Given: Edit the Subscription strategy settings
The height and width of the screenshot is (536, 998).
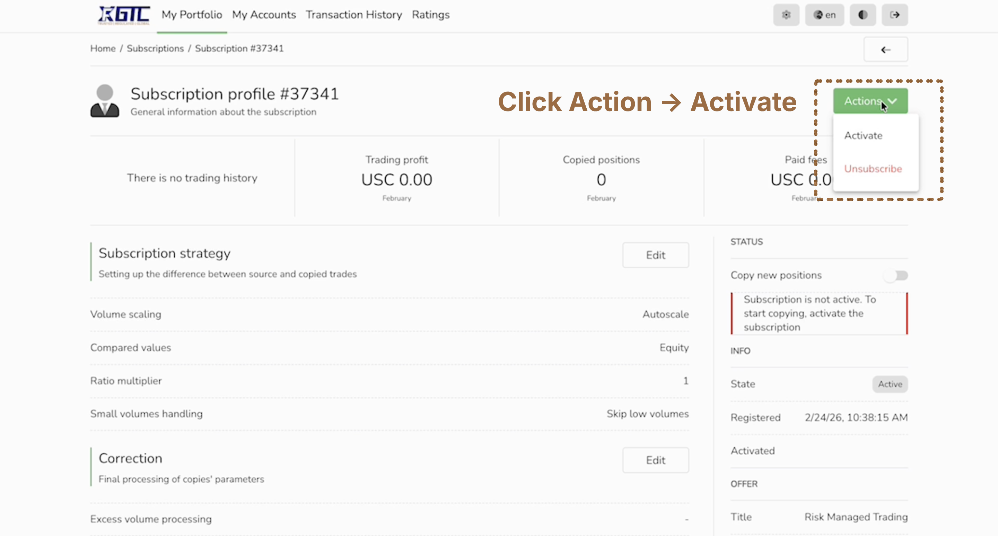Looking at the screenshot, I should (656, 254).
